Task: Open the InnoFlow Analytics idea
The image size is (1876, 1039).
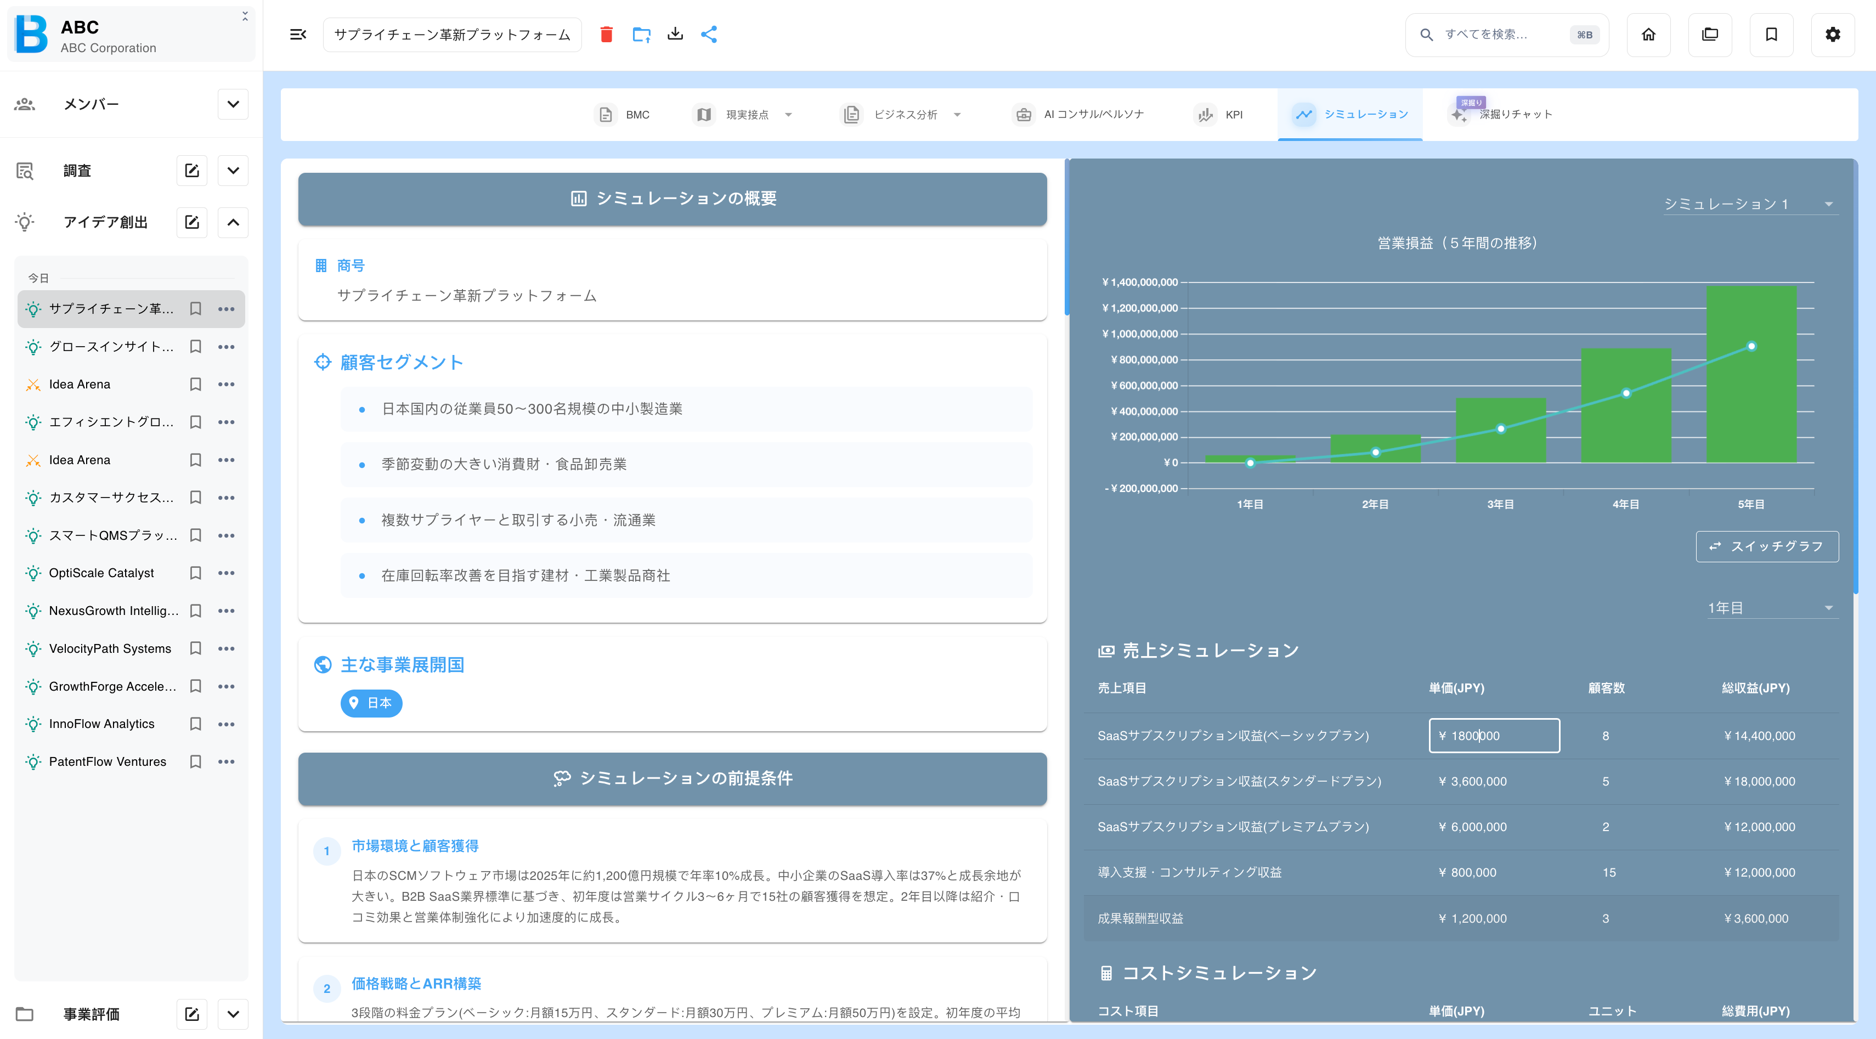Action: click(x=102, y=724)
